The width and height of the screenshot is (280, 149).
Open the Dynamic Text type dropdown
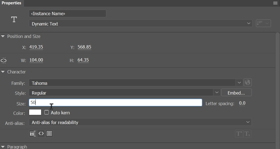point(141,24)
